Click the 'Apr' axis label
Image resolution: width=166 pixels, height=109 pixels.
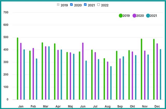click(x=58, y=106)
